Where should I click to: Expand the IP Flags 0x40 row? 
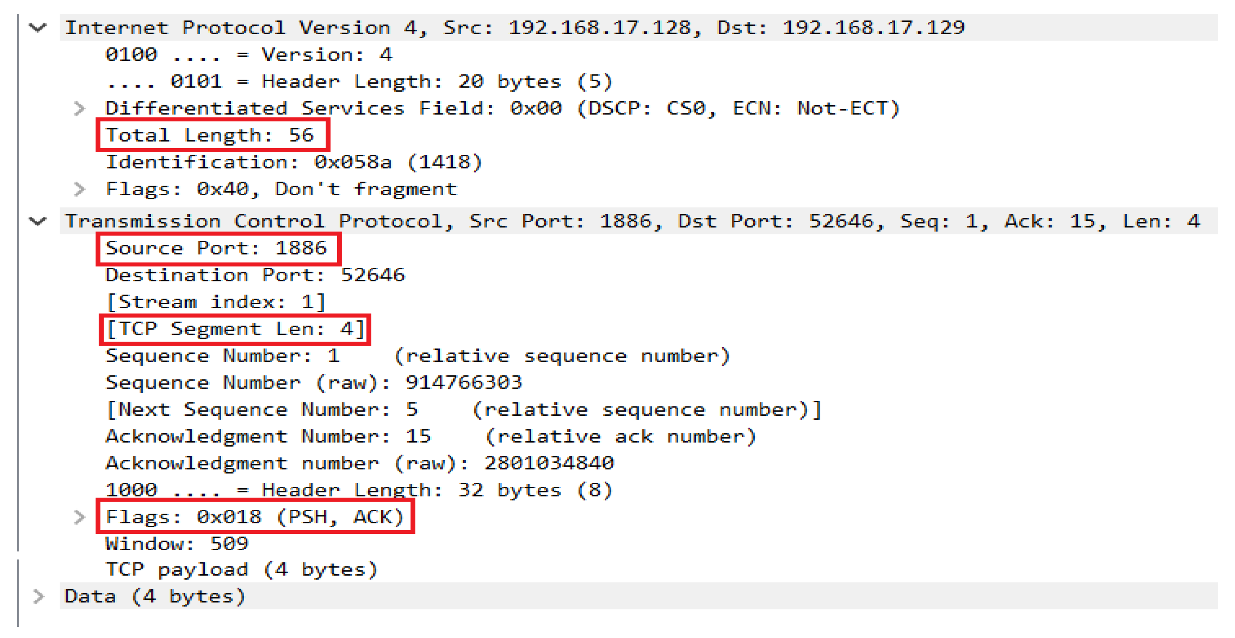(x=80, y=189)
